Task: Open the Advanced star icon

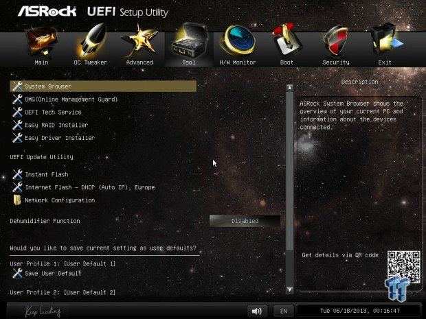Action: pos(139,40)
